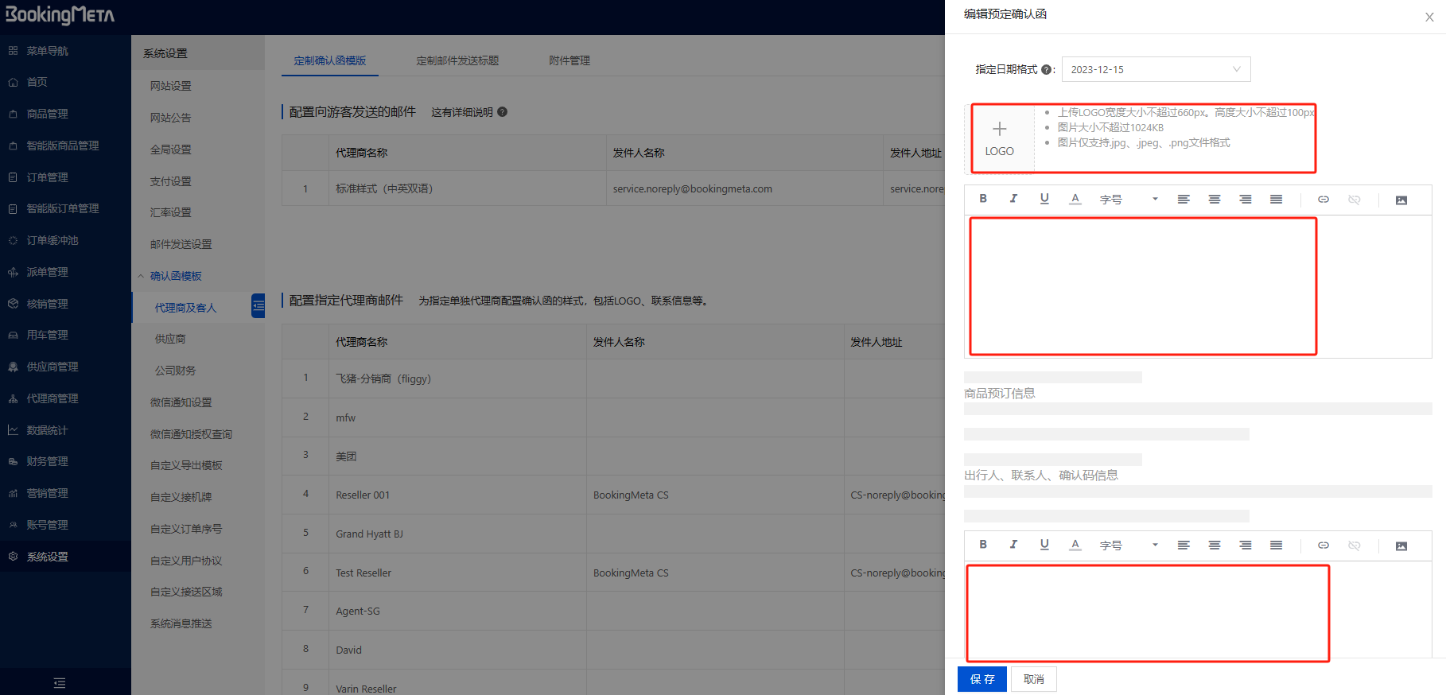Apply Underline in the lower editor toolbar

(x=1044, y=545)
